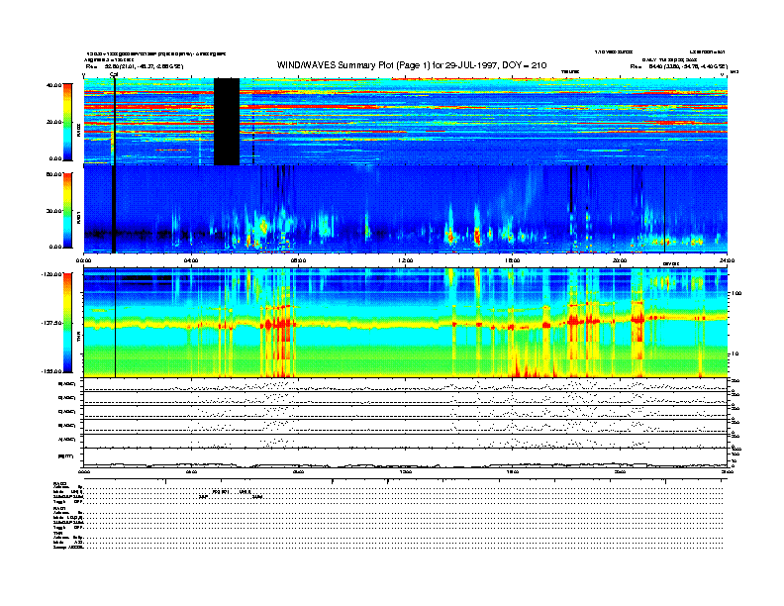This screenshot has height=606, width=784.
Task: Click the Cal marker above RAD2 spectrogram
Action: 114,75
